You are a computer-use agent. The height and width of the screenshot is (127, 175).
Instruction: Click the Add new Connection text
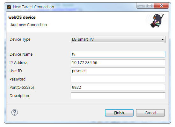(29, 25)
